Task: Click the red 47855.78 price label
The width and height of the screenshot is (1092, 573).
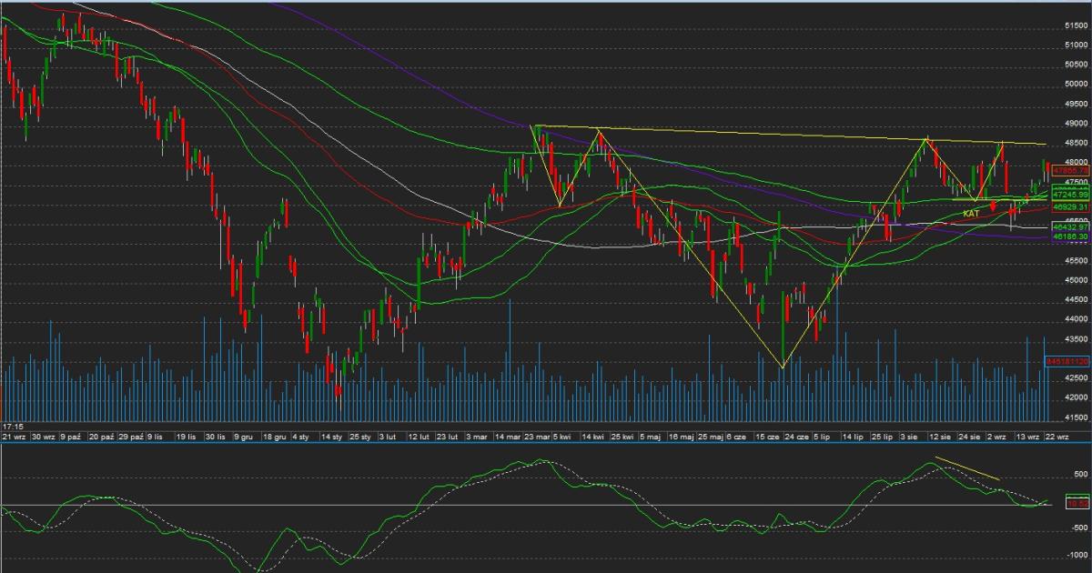Action: pos(1071,170)
